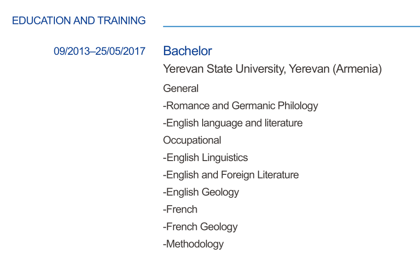Click the French Geology entry
Screen dimensions: 420x254
(x=201, y=226)
